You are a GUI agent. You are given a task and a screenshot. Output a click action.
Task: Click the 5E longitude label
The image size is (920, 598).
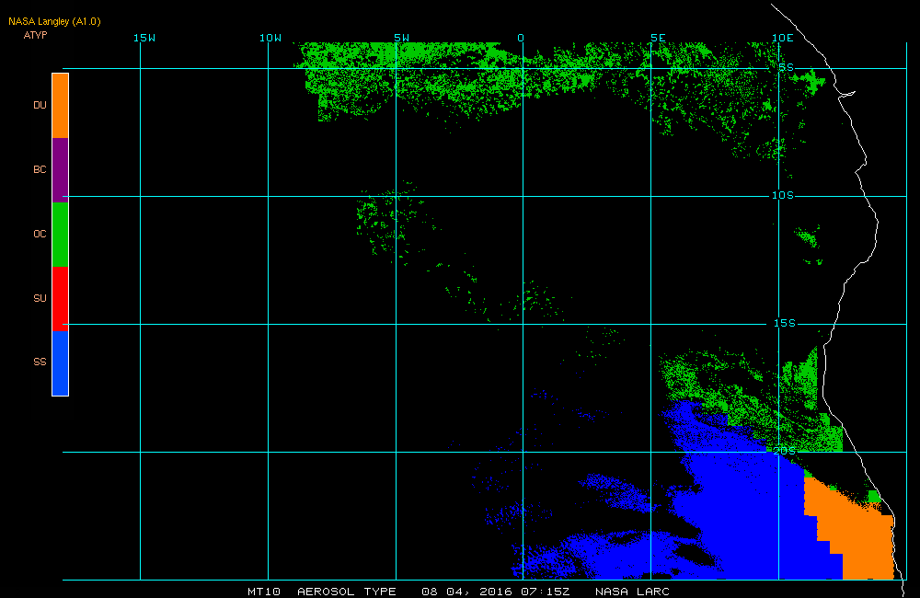(x=659, y=38)
